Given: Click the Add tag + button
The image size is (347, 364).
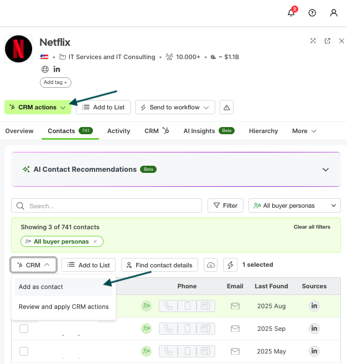Looking at the screenshot, I should pyautogui.click(x=55, y=82).
